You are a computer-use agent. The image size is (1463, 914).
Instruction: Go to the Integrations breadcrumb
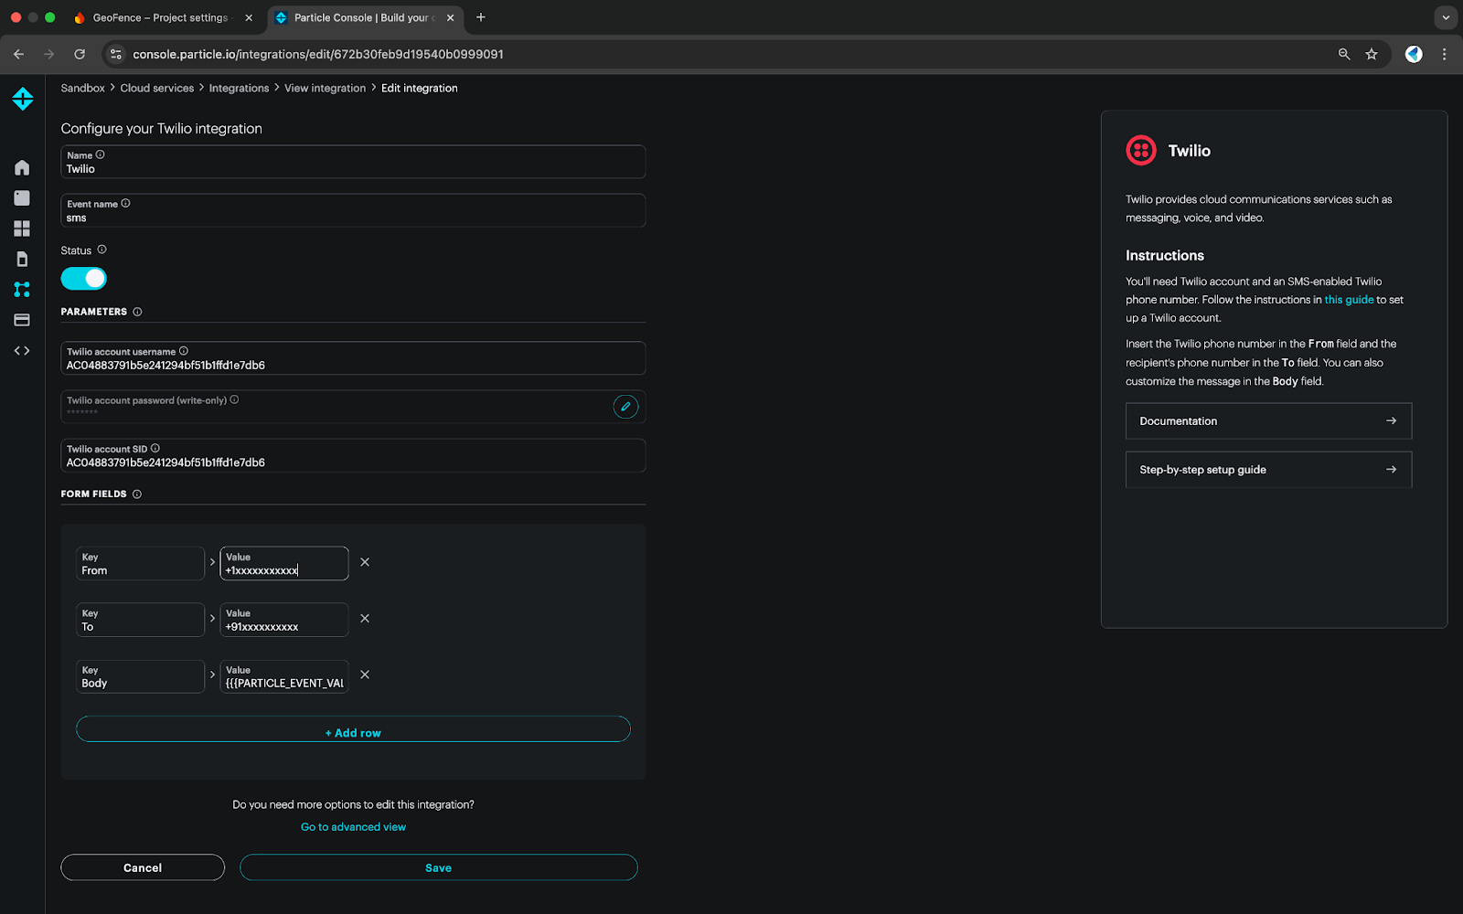click(239, 89)
